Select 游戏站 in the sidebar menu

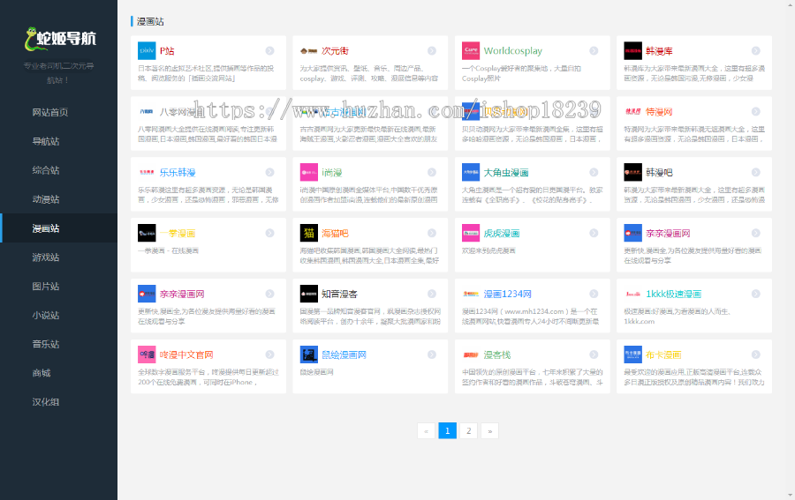(x=45, y=257)
